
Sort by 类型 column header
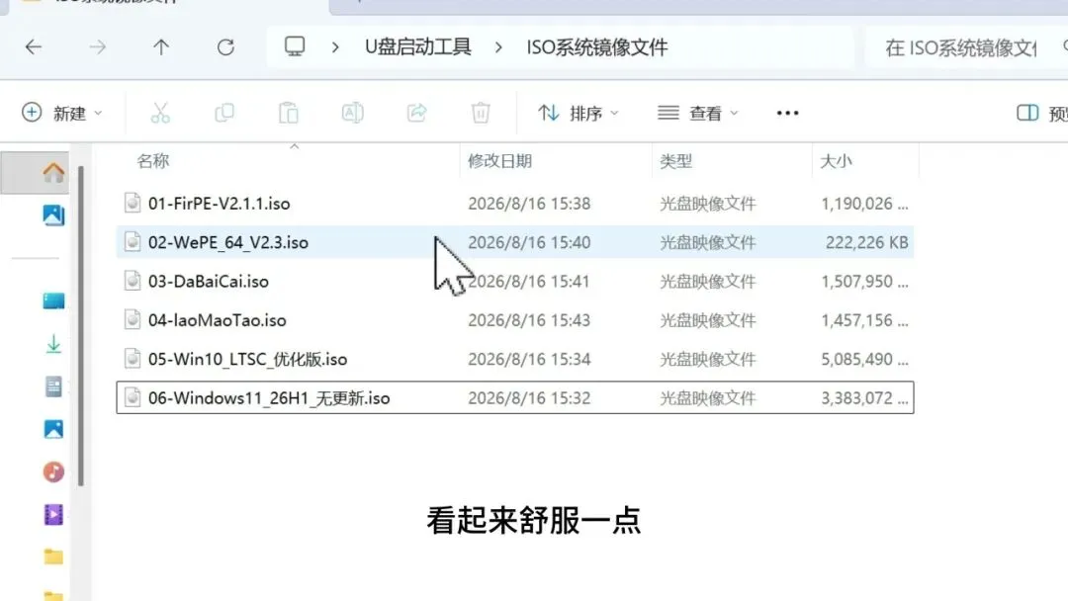click(675, 161)
